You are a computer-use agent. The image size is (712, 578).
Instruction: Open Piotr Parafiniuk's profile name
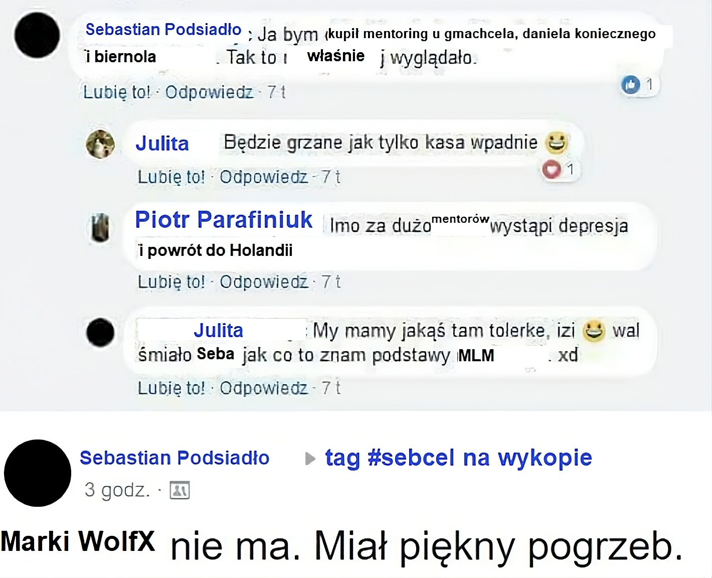coord(224,220)
